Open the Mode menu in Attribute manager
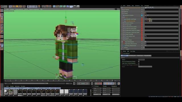 pos(124,51)
